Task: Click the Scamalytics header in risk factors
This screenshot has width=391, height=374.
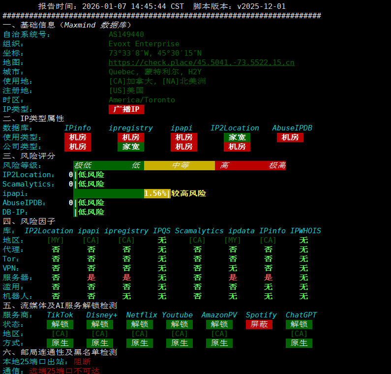Action: [x=199, y=231]
